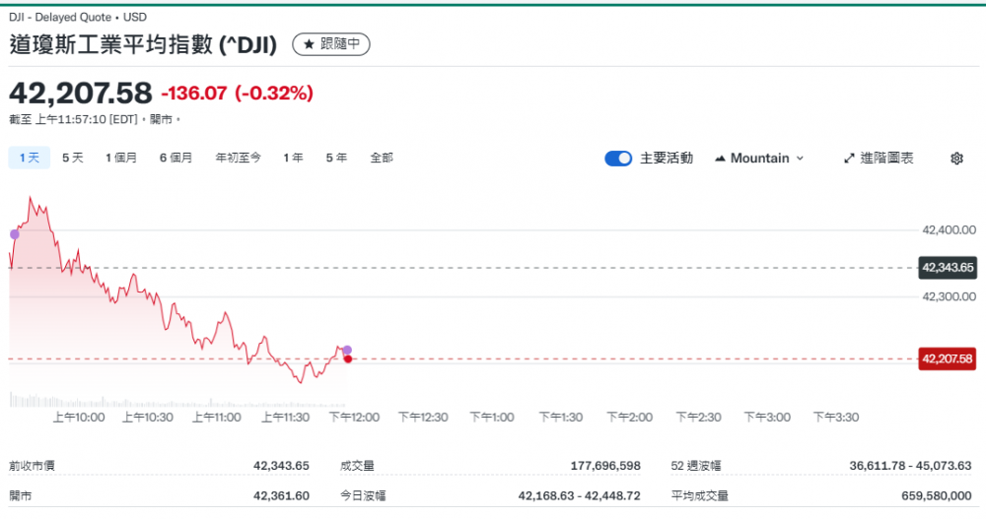This screenshot has width=986, height=519.
Task: Switch to the 5天 range tab
Action: 73,158
